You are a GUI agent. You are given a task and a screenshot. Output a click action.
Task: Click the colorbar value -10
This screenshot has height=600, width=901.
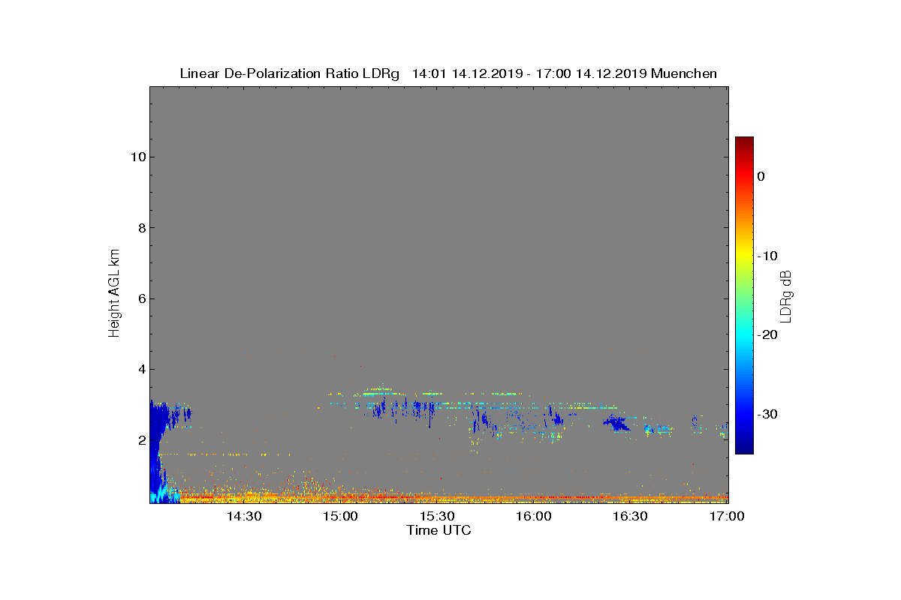coord(768,256)
